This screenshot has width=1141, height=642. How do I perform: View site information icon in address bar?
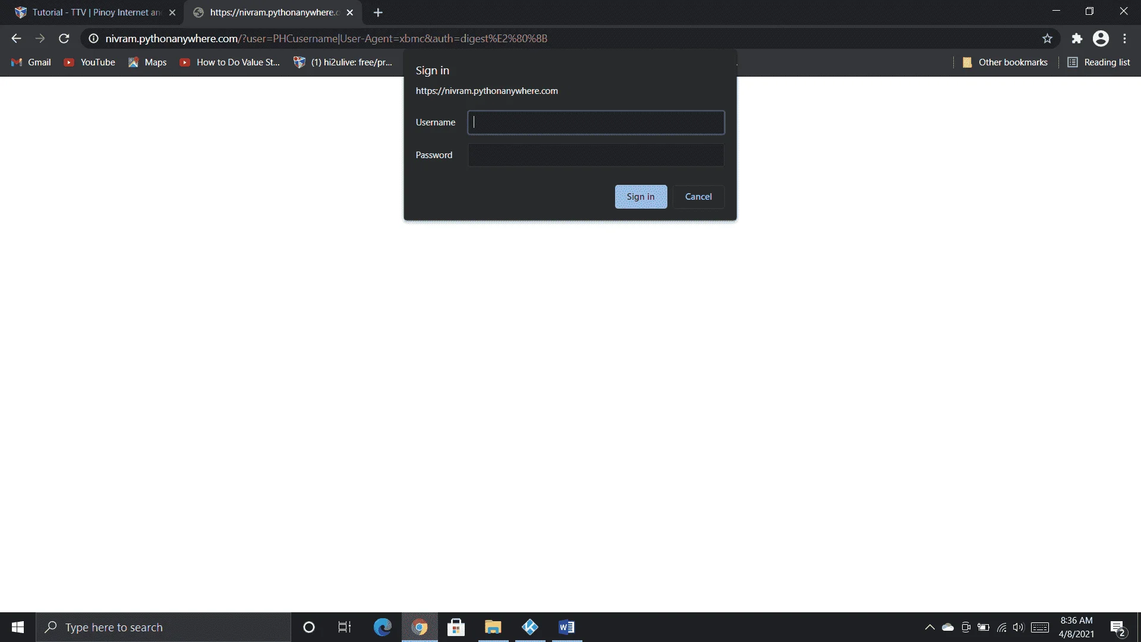(x=93, y=39)
